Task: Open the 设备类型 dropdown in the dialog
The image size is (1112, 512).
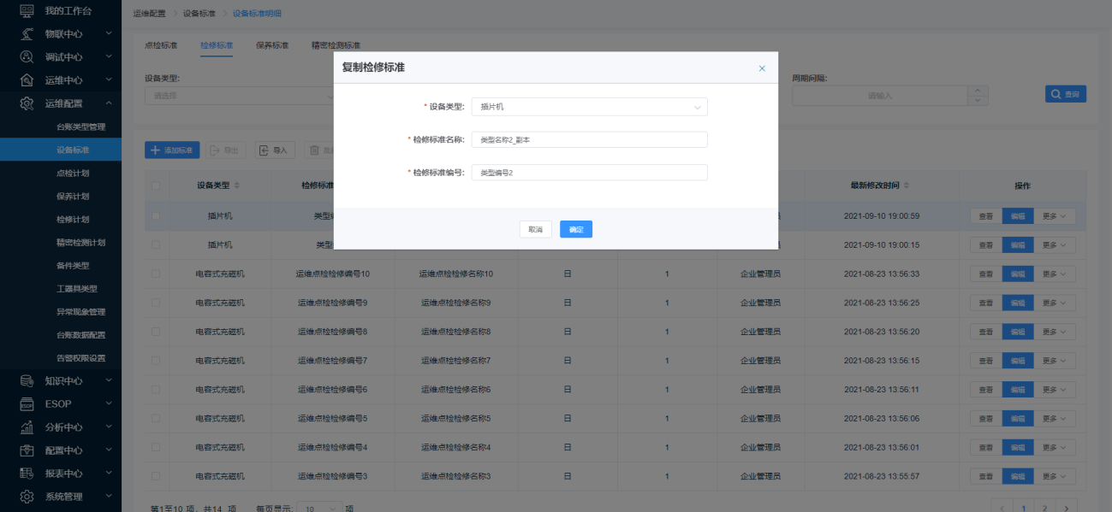Action: point(589,107)
